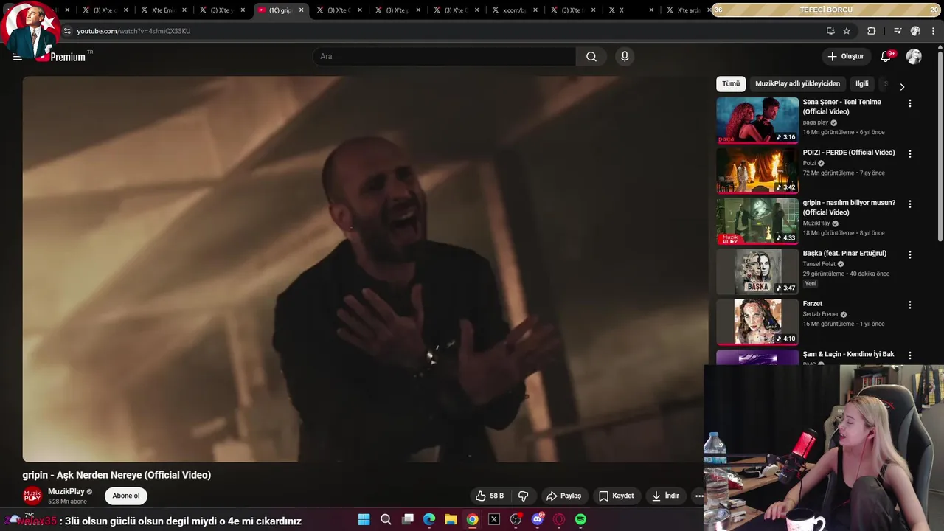Open the MuzikPlay channel avatar
The image size is (944, 531).
tap(32, 496)
